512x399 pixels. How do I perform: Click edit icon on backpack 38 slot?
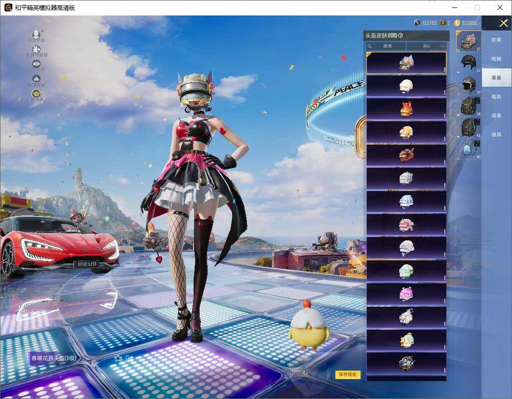click(x=477, y=100)
